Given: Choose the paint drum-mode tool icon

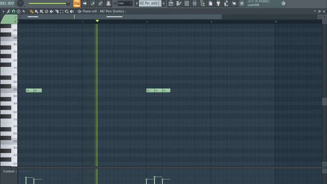Looking at the screenshot, I should 41,11.
